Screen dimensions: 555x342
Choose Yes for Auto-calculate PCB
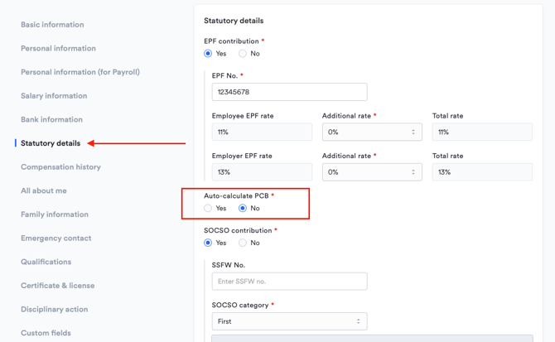point(208,209)
